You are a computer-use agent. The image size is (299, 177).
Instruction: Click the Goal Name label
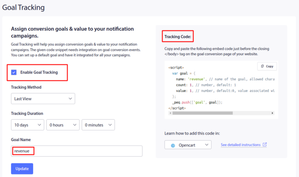(x=21, y=140)
